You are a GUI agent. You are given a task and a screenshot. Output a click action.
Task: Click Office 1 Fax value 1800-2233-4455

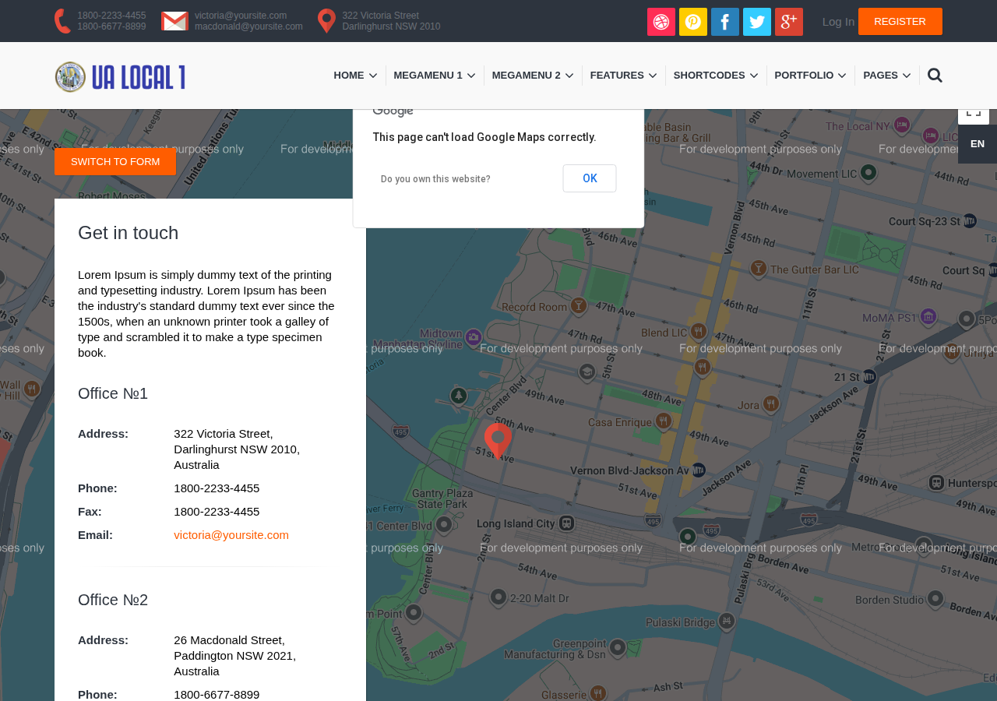(217, 512)
